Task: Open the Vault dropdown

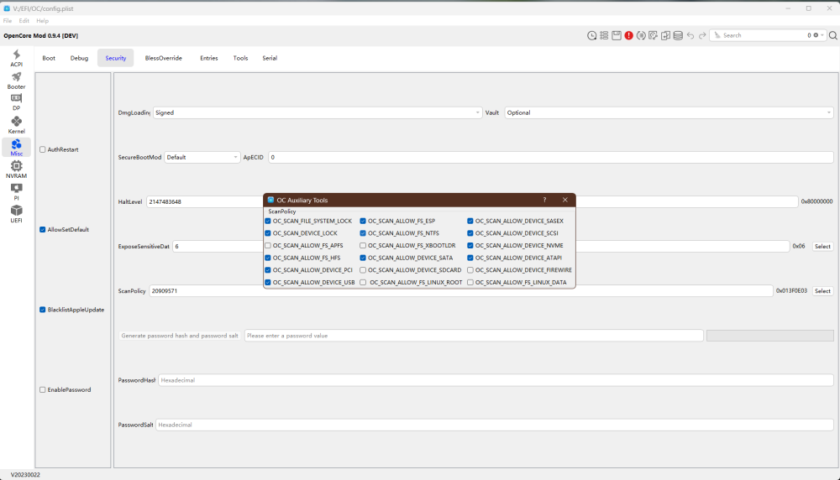Action: click(x=669, y=113)
